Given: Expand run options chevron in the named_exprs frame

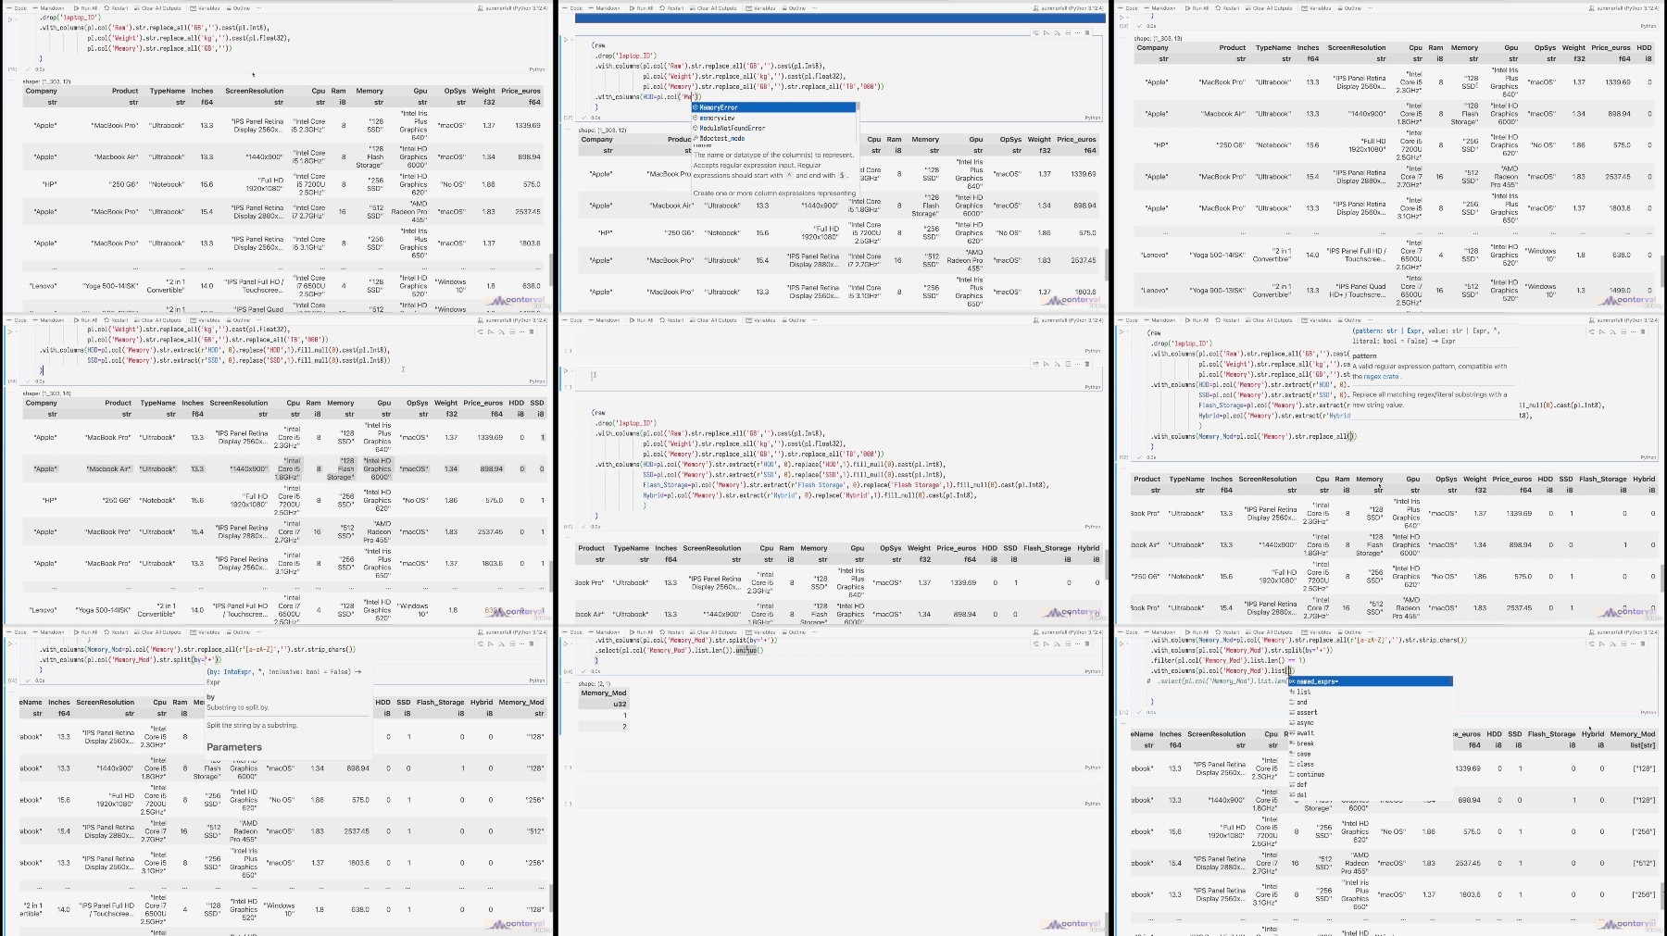Looking at the screenshot, I should [1130, 642].
